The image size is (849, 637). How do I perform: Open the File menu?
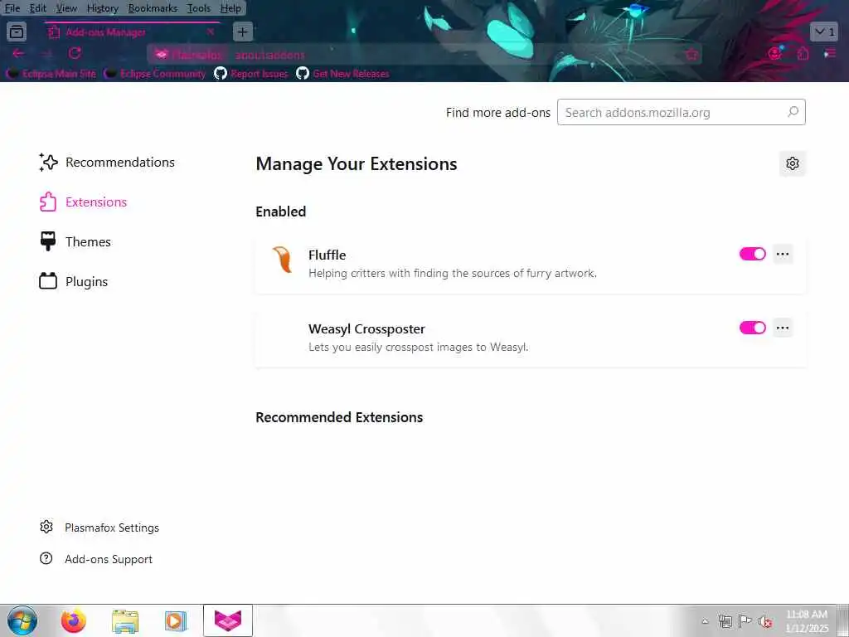[12, 8]
